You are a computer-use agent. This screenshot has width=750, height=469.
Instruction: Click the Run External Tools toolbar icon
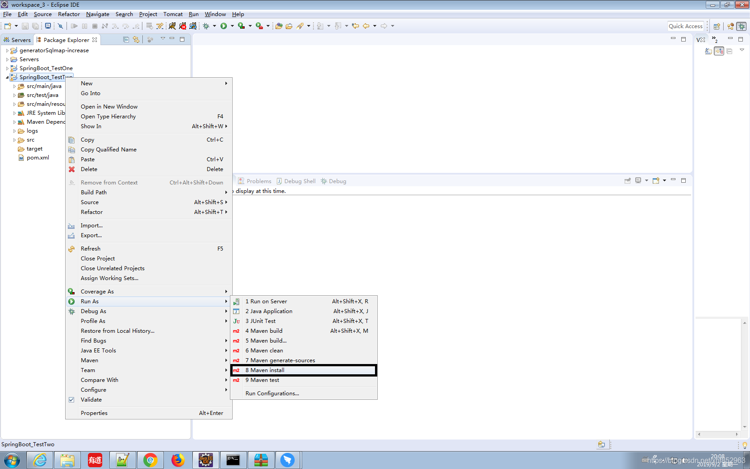(259, 26)
